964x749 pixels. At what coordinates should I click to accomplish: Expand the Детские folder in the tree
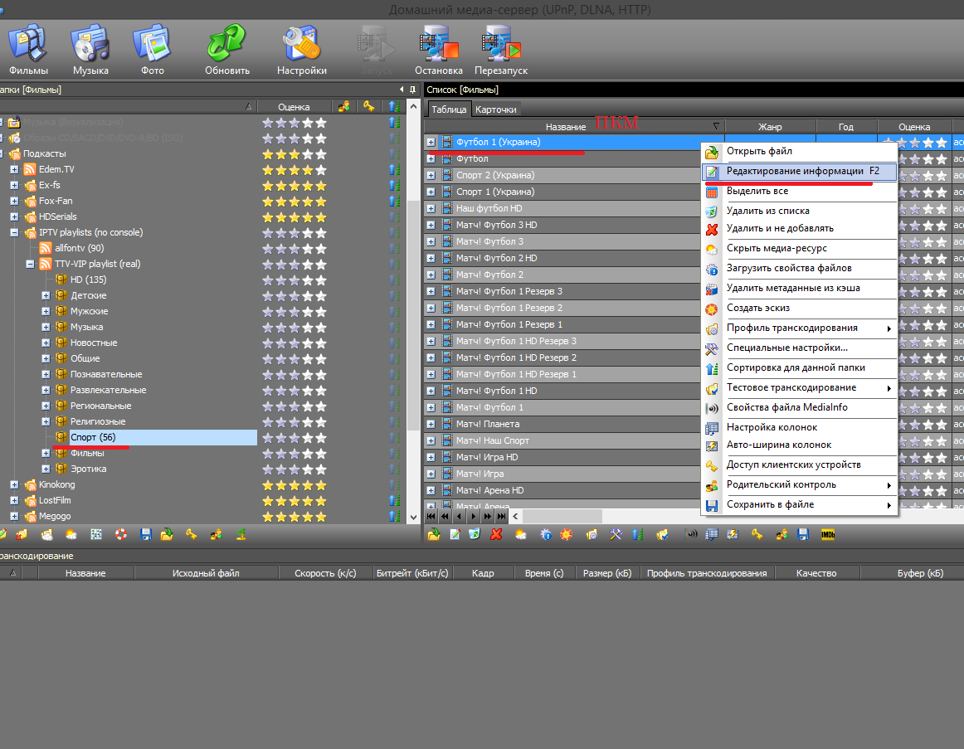coord(46,296)
